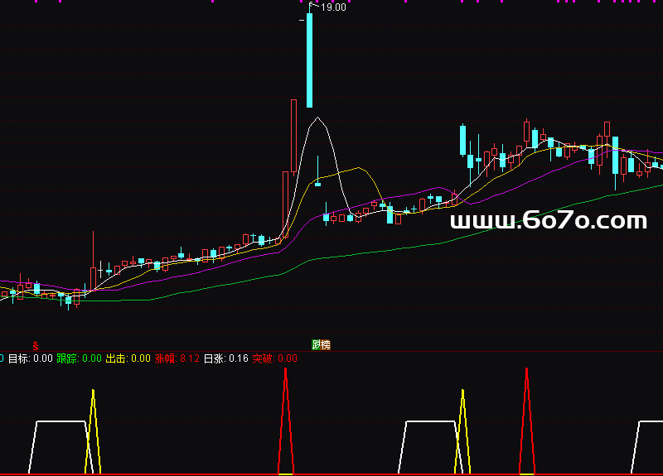Click the red 突破 indicator label
The width and height of the screenshot is (663, 476).
tap(274, 358)
